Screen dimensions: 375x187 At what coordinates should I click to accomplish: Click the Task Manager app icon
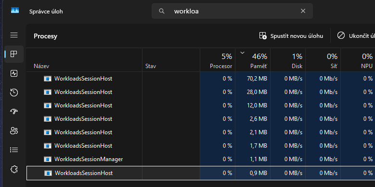click(15, 11)
